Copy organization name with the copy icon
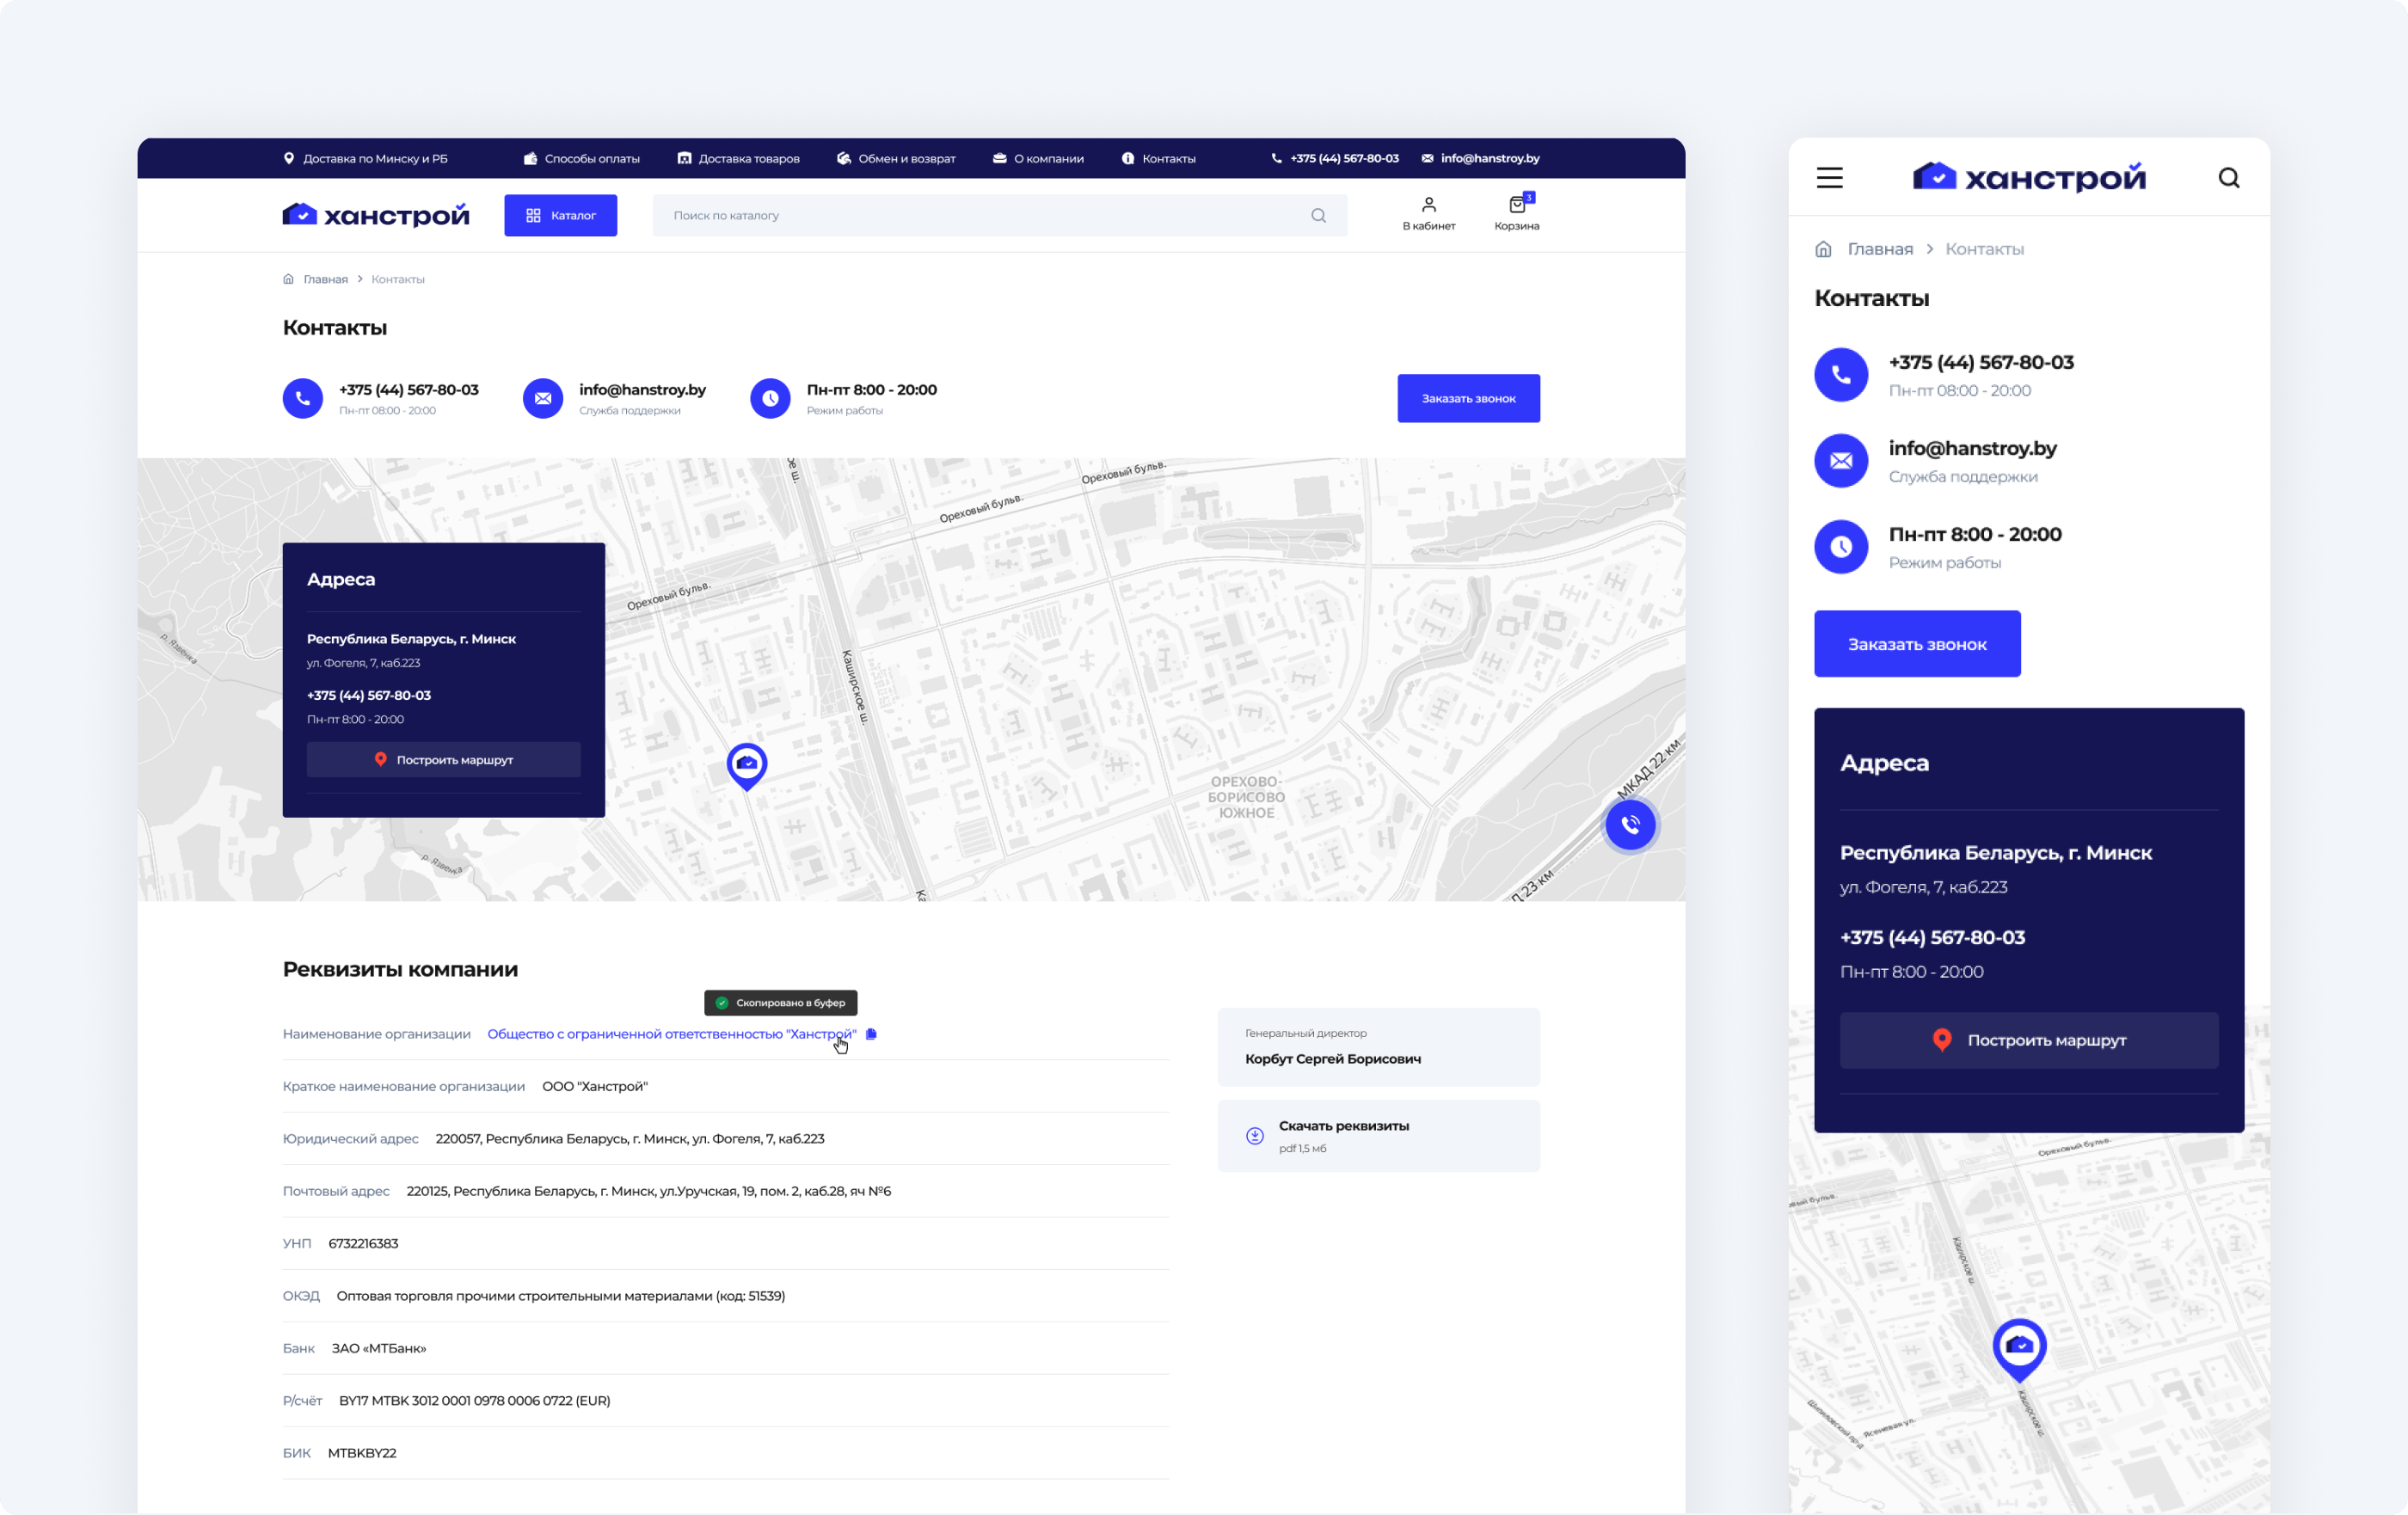2408x1515 pixels. point(871,1034)
